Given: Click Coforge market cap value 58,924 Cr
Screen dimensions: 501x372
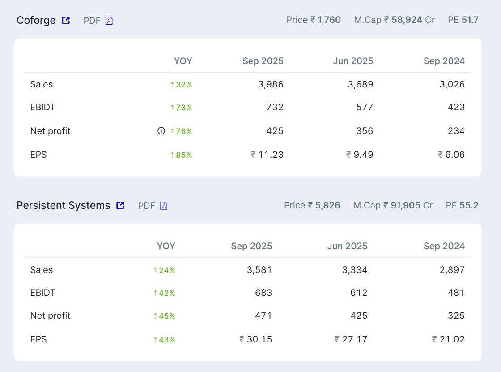Looking at the screenshot, I should [409, 20].
